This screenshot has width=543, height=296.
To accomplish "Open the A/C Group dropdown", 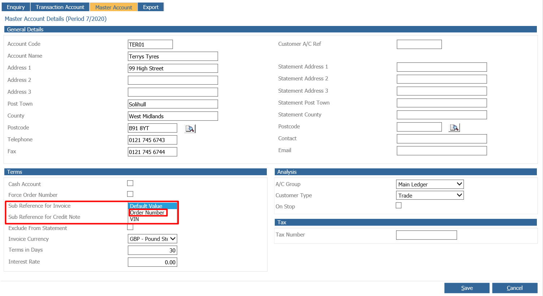I will [430, 184].
